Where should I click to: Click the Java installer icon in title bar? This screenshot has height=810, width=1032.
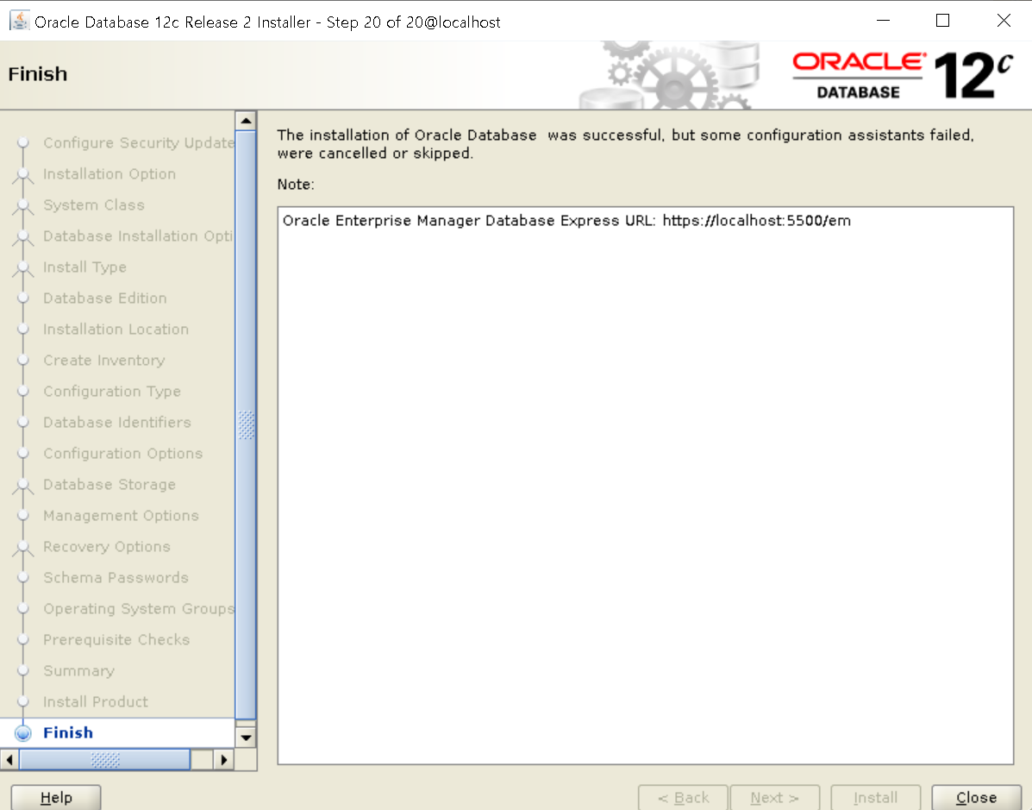[x=19, y=21]
